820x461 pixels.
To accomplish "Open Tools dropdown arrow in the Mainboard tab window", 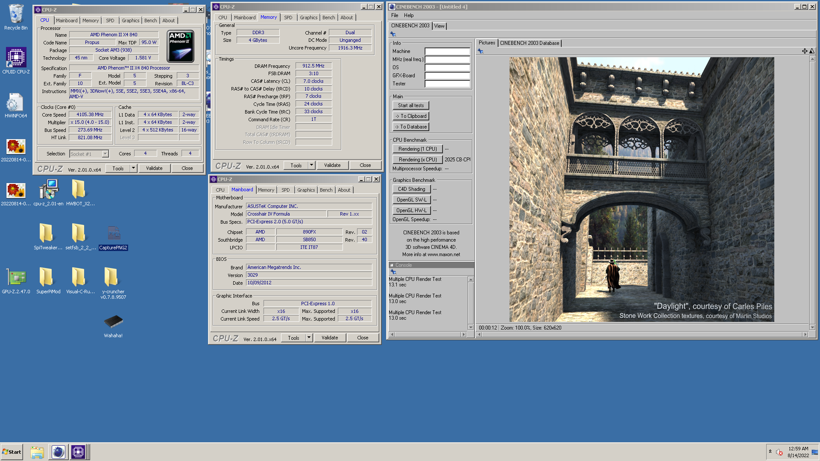I will click(x=309, y=338).
